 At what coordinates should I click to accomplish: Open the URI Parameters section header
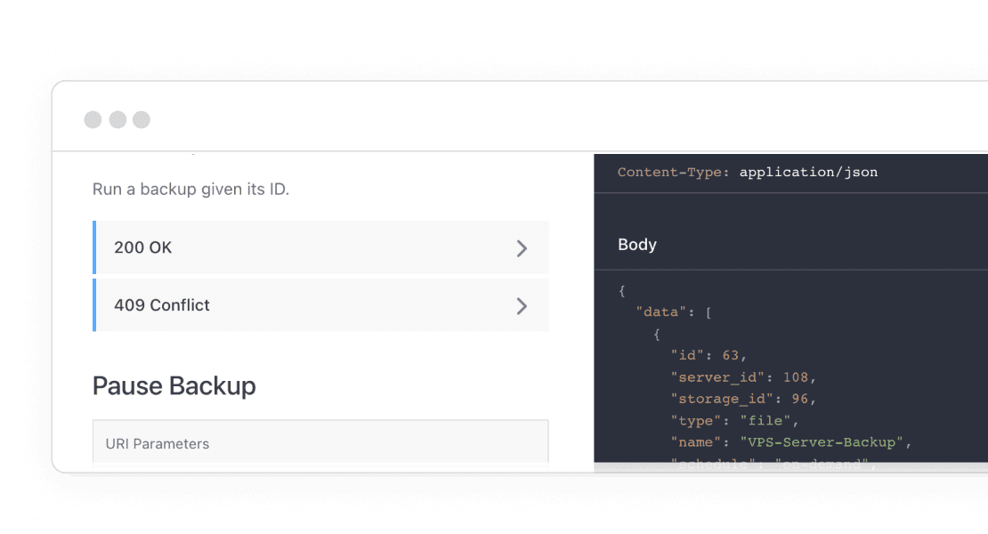pyautogui.click(x=158, y=443)
